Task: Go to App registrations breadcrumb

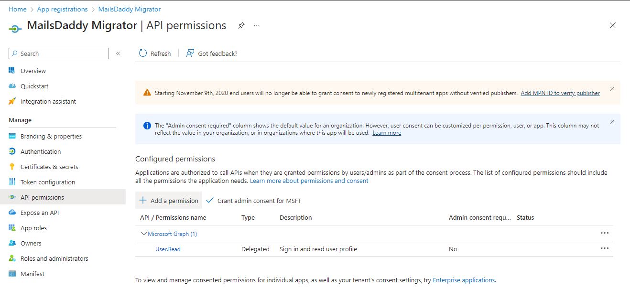Action: (x=63, y=9)
